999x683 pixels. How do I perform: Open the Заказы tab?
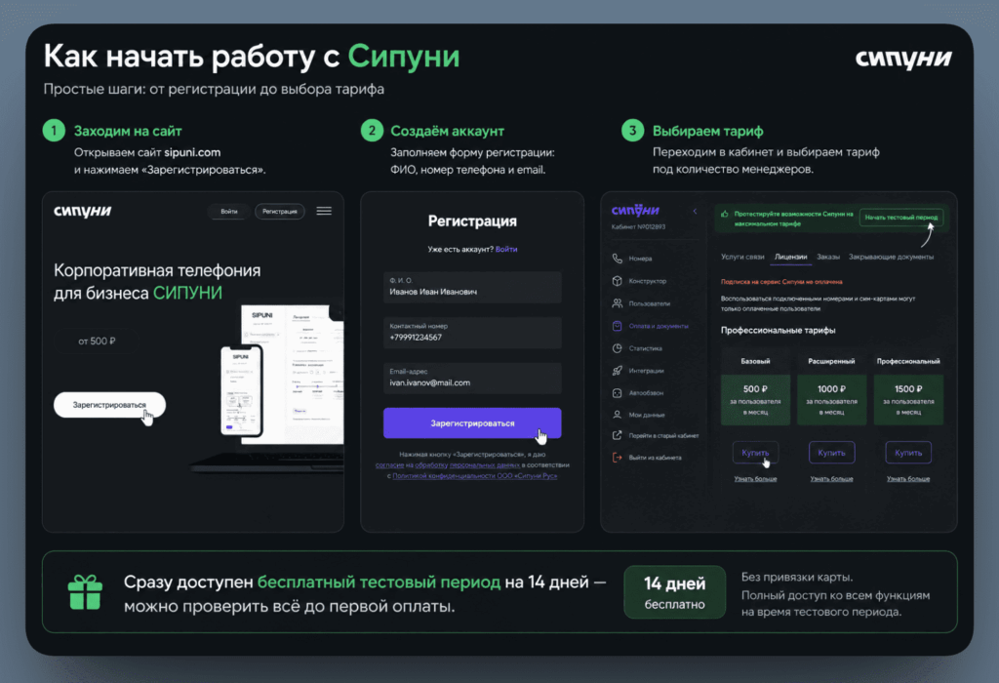[x=828, y=257]
